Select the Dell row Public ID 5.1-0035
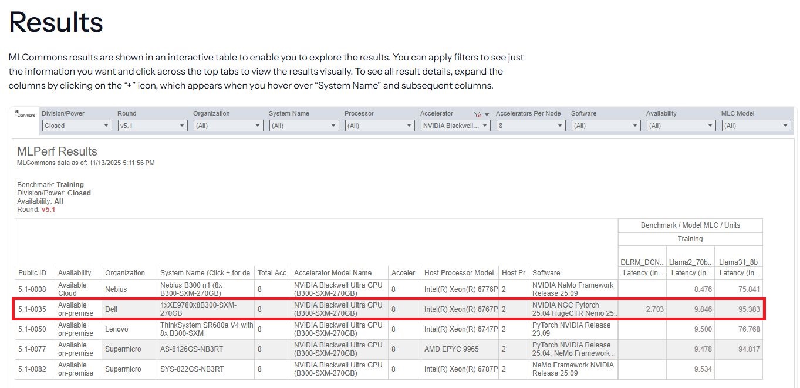The width and height of the screenshot is (800, 388). pyautogui.click(x=32, y=309)
